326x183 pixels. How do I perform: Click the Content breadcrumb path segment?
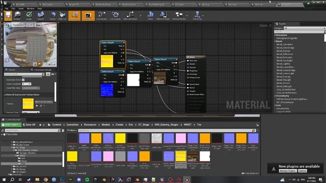tap(57, 125)
